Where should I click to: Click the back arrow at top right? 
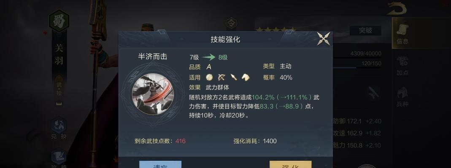coord(397,8)
